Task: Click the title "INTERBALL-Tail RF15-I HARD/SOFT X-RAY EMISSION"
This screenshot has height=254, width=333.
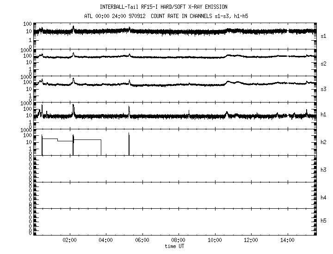Action: (x=164, y=7)
